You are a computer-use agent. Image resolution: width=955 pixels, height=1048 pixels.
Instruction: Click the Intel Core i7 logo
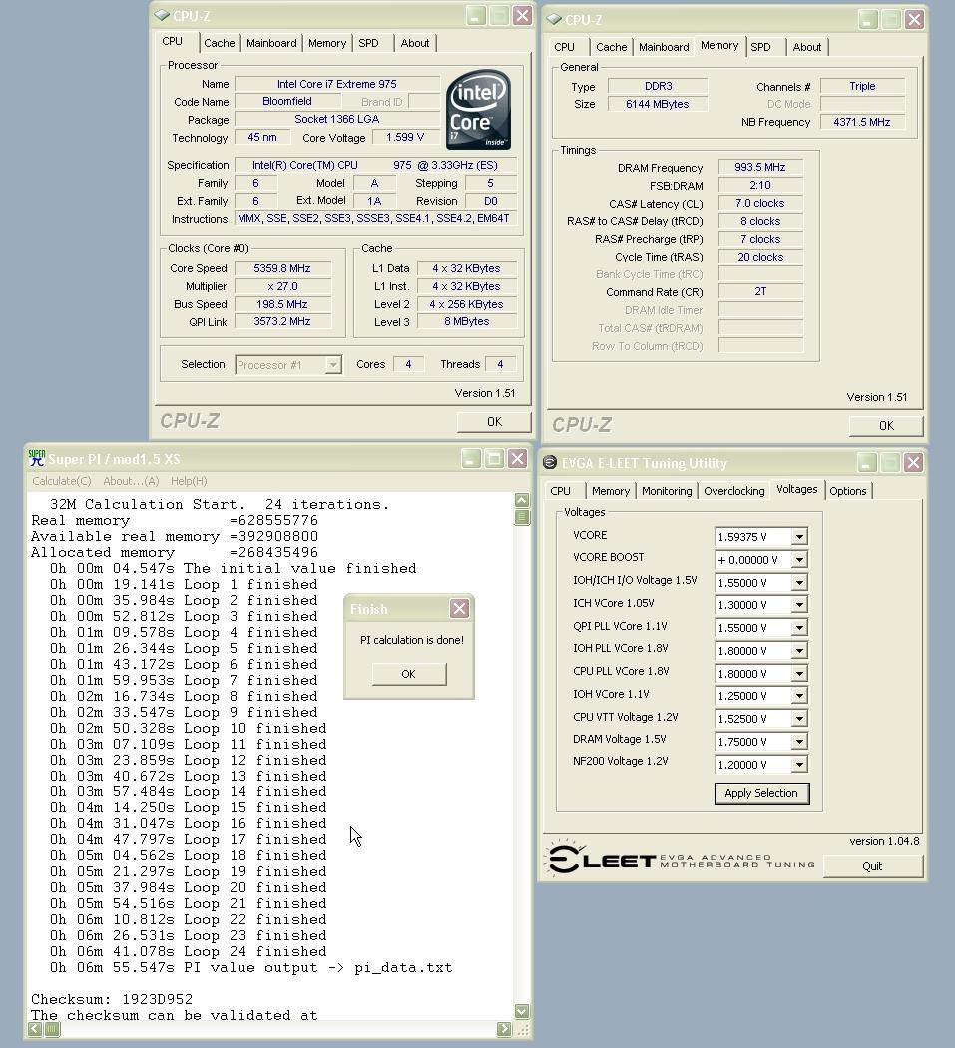[x=479, y=109]
